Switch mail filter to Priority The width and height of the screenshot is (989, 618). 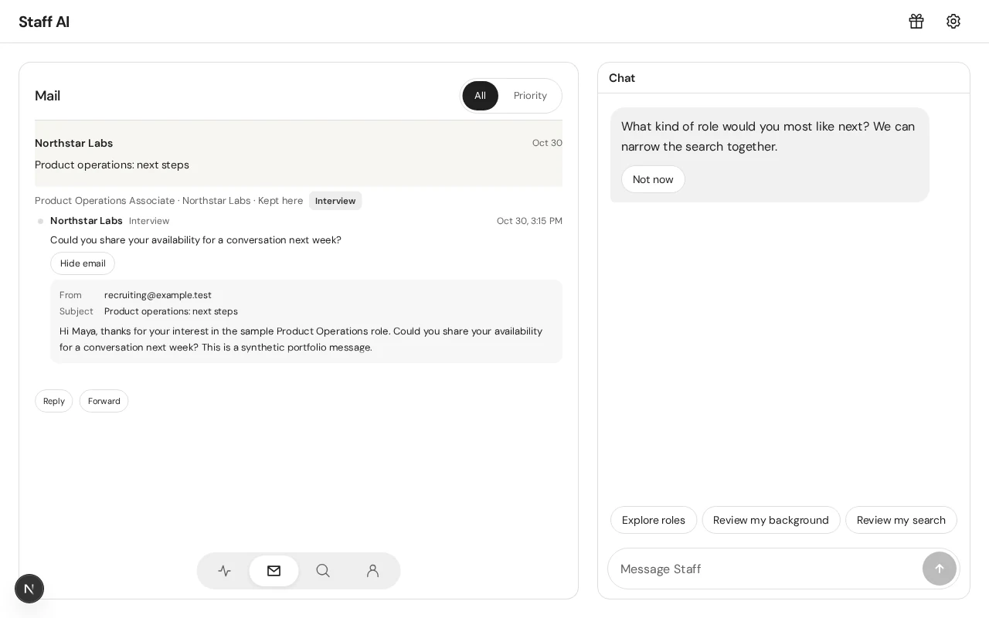tap(530, 96)
